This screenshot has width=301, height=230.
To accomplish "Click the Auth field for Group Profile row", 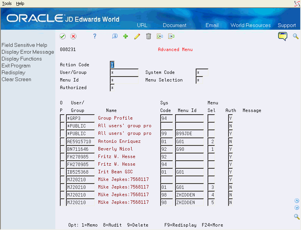I will (230, 118).
